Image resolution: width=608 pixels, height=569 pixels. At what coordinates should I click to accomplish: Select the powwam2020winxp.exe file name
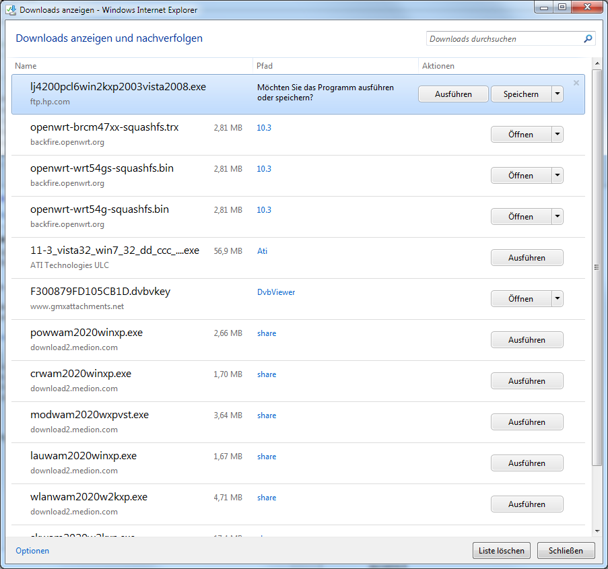pyautogui.click(x=86, y=333)
